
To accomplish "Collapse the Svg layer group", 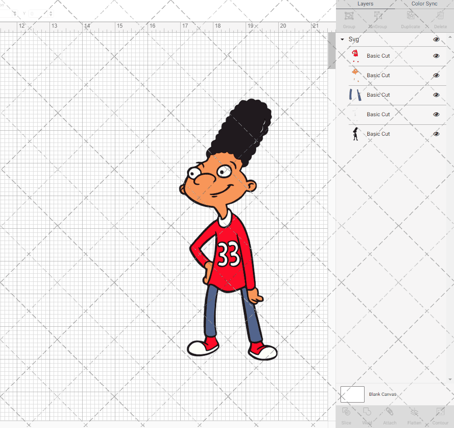I will click(342, 39).
